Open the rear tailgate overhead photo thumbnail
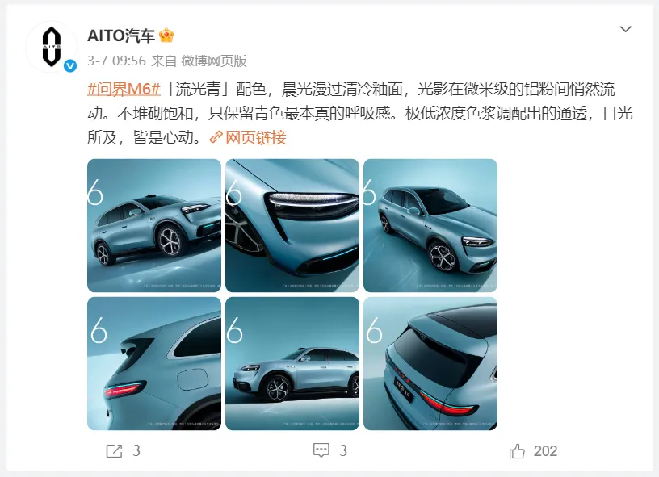The height and width of the screenshot is (477, 659). coord(430,364)
